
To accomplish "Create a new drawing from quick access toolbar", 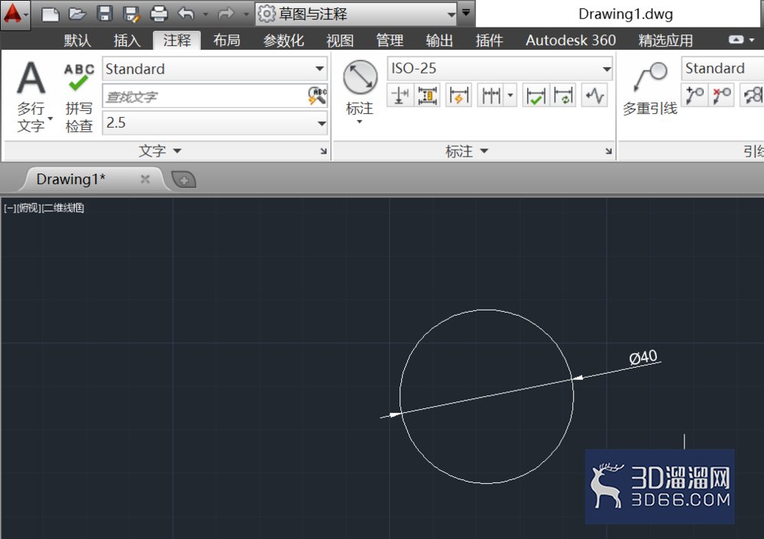I will coord(50,14).
